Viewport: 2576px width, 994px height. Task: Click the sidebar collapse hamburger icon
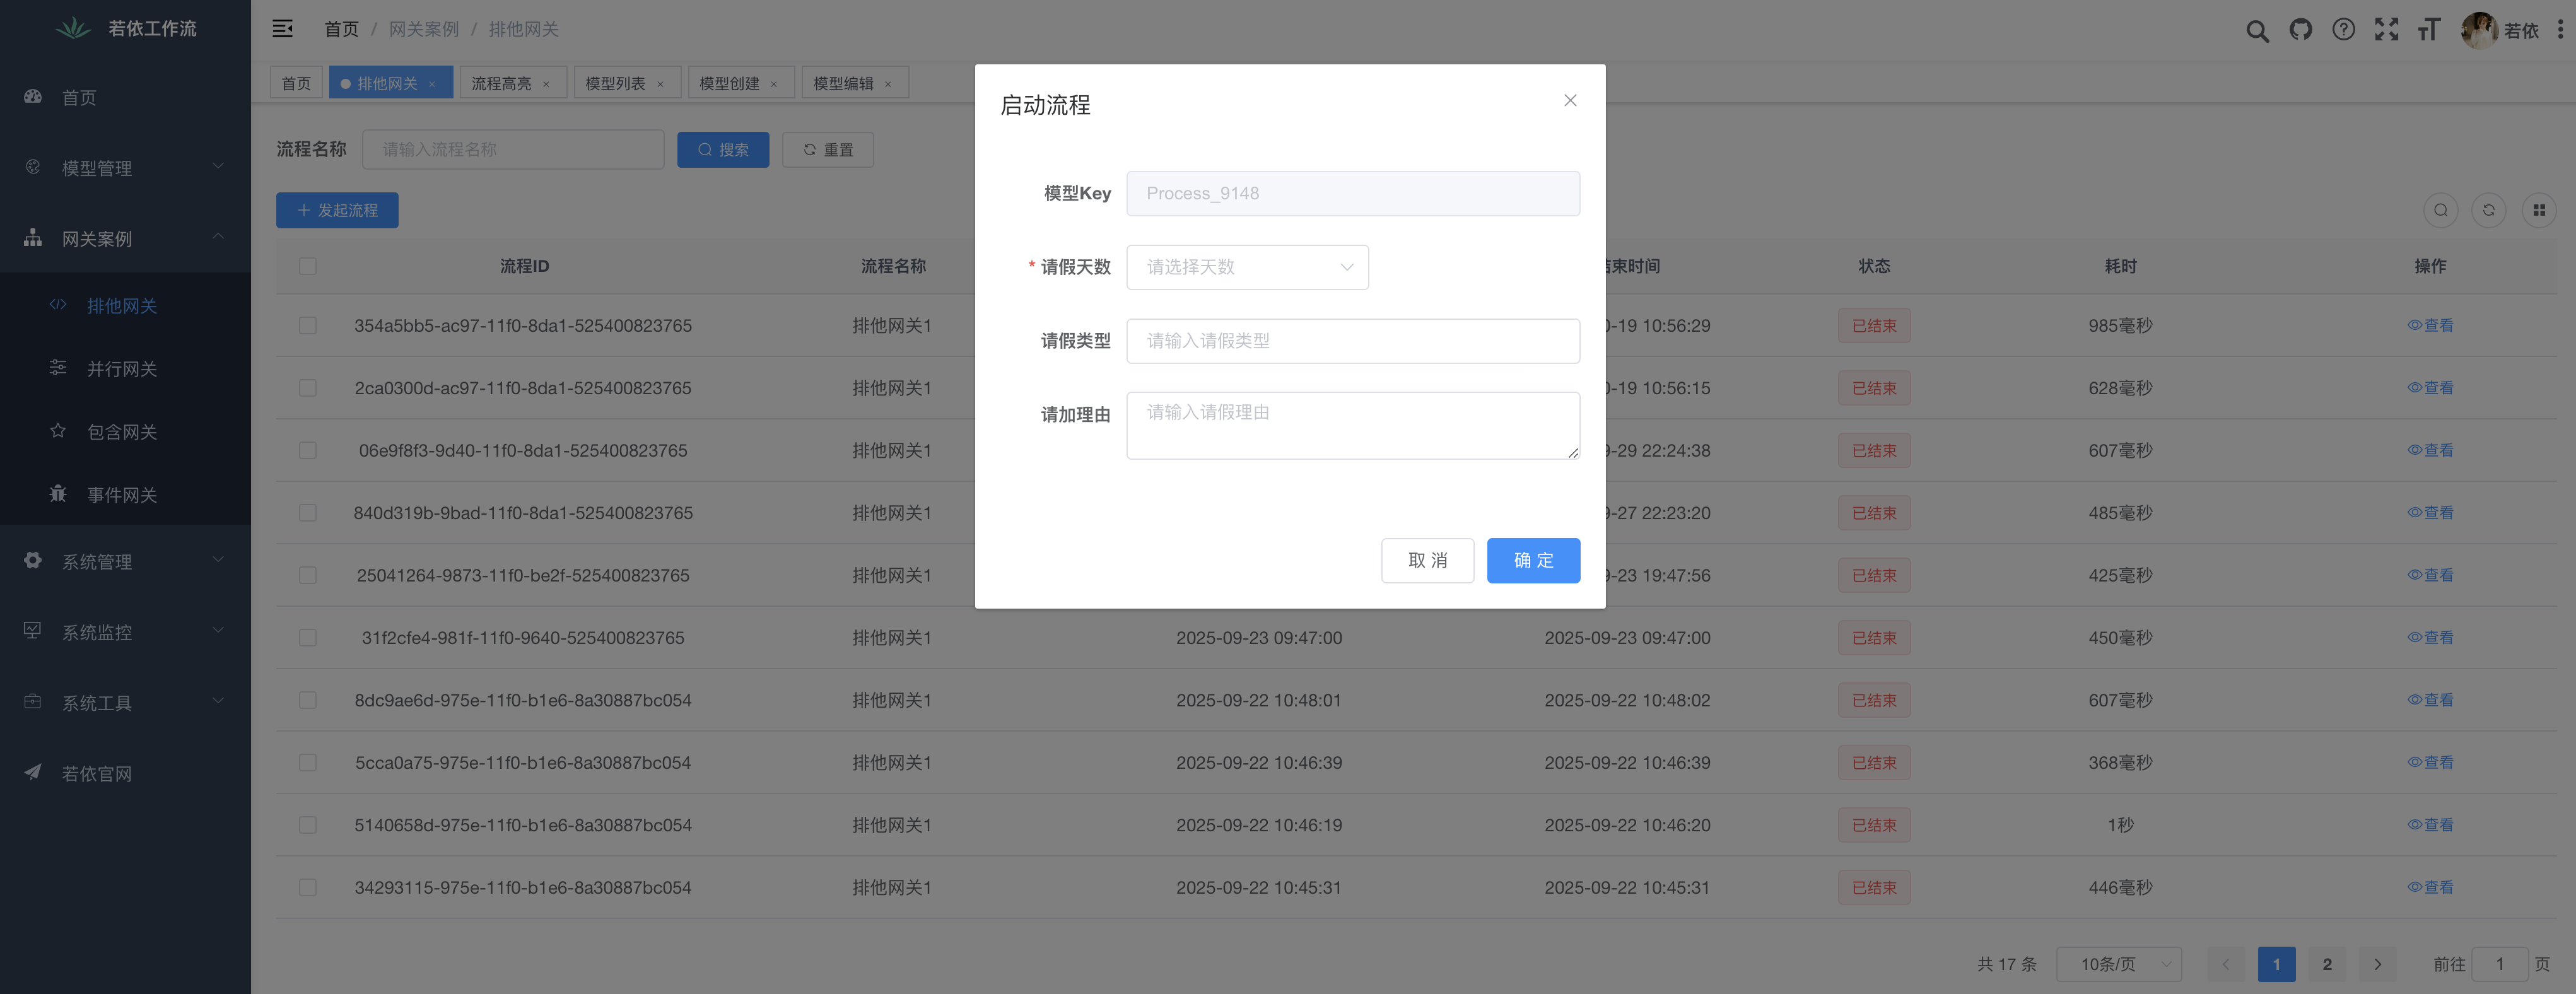pyautogui.click(x=283, y=28)
